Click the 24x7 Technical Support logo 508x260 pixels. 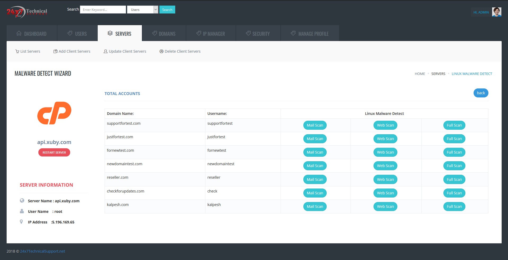[27, 12]
